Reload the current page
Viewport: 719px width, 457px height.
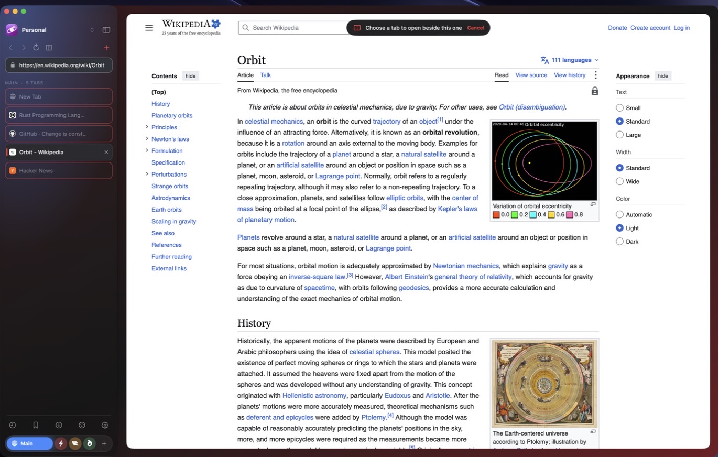(x=36, y=48)
